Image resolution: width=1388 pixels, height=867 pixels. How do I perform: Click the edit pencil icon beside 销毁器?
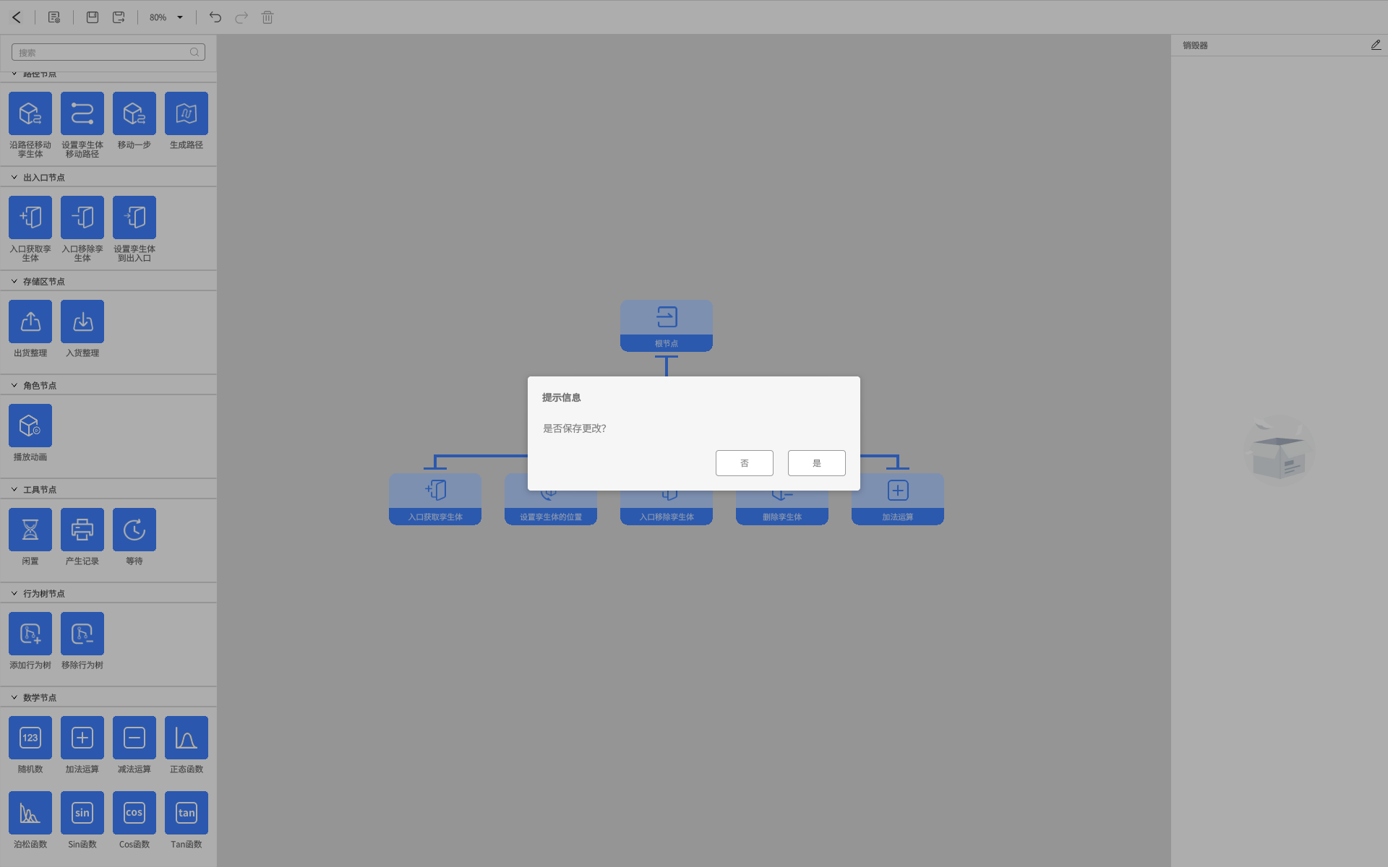tap(1375, 45)
